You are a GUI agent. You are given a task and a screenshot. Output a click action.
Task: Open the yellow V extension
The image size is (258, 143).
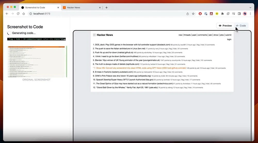tap(217, 14)
